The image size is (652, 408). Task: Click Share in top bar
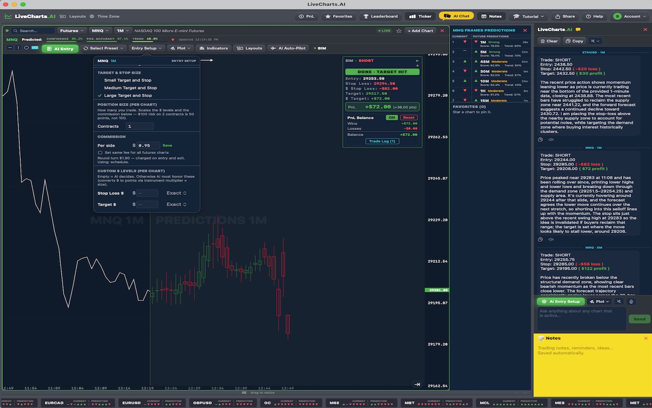(565, 16)
